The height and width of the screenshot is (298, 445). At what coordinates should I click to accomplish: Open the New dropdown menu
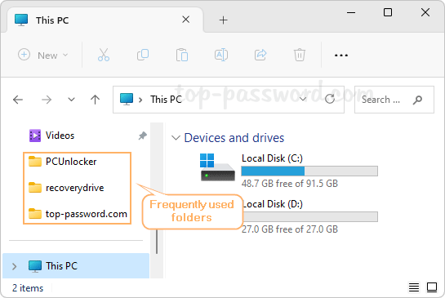(43, 55)
